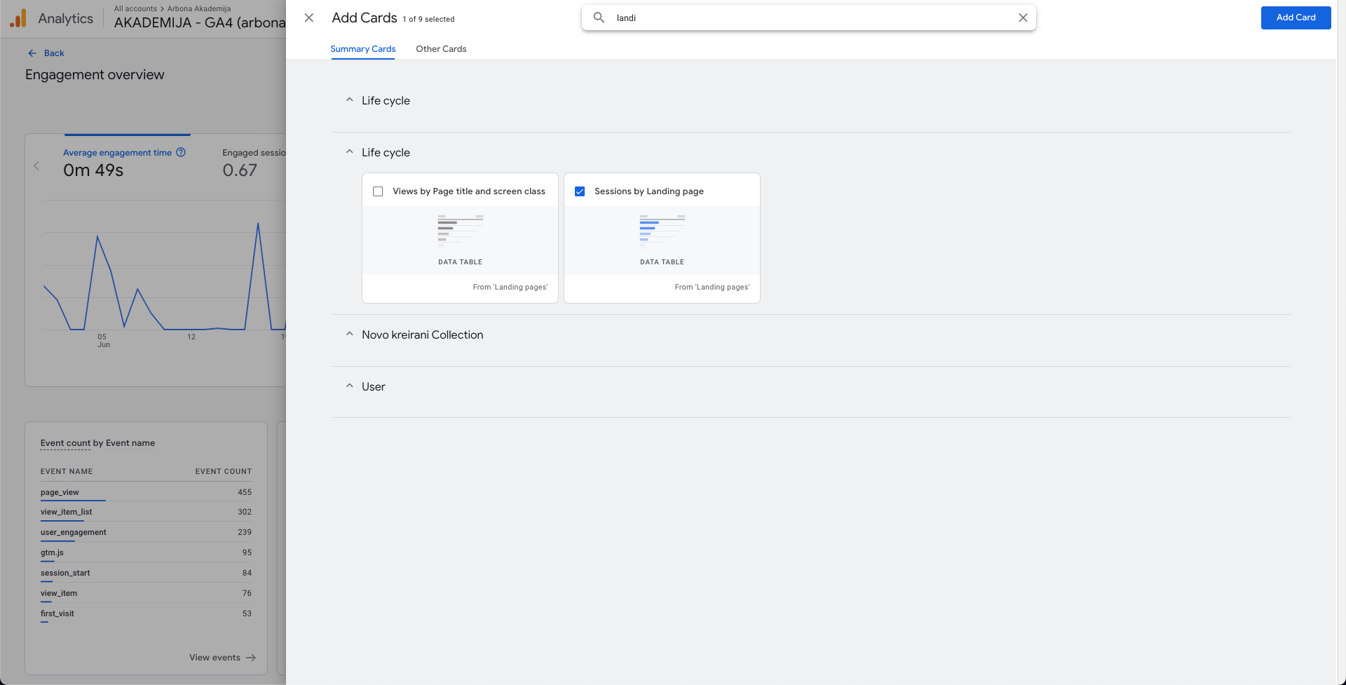Click the page_view event row
The image size is (1346, 685).
146,492
